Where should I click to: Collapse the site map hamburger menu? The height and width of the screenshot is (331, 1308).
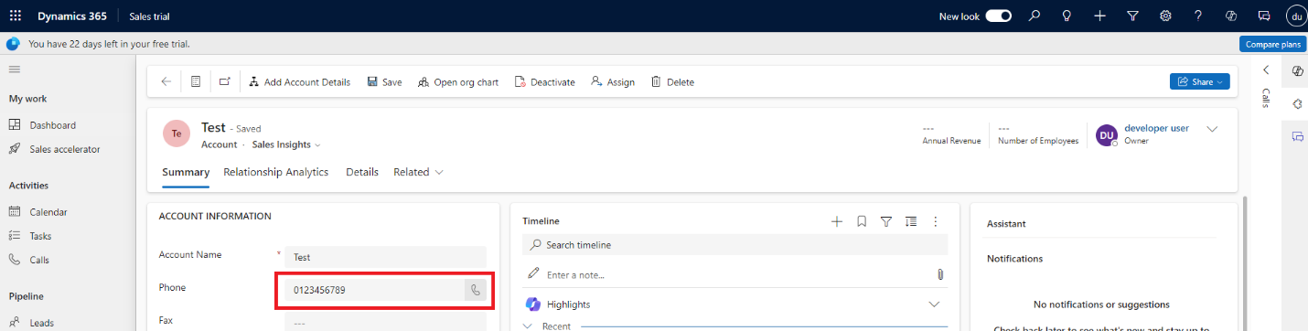[14, 69]
